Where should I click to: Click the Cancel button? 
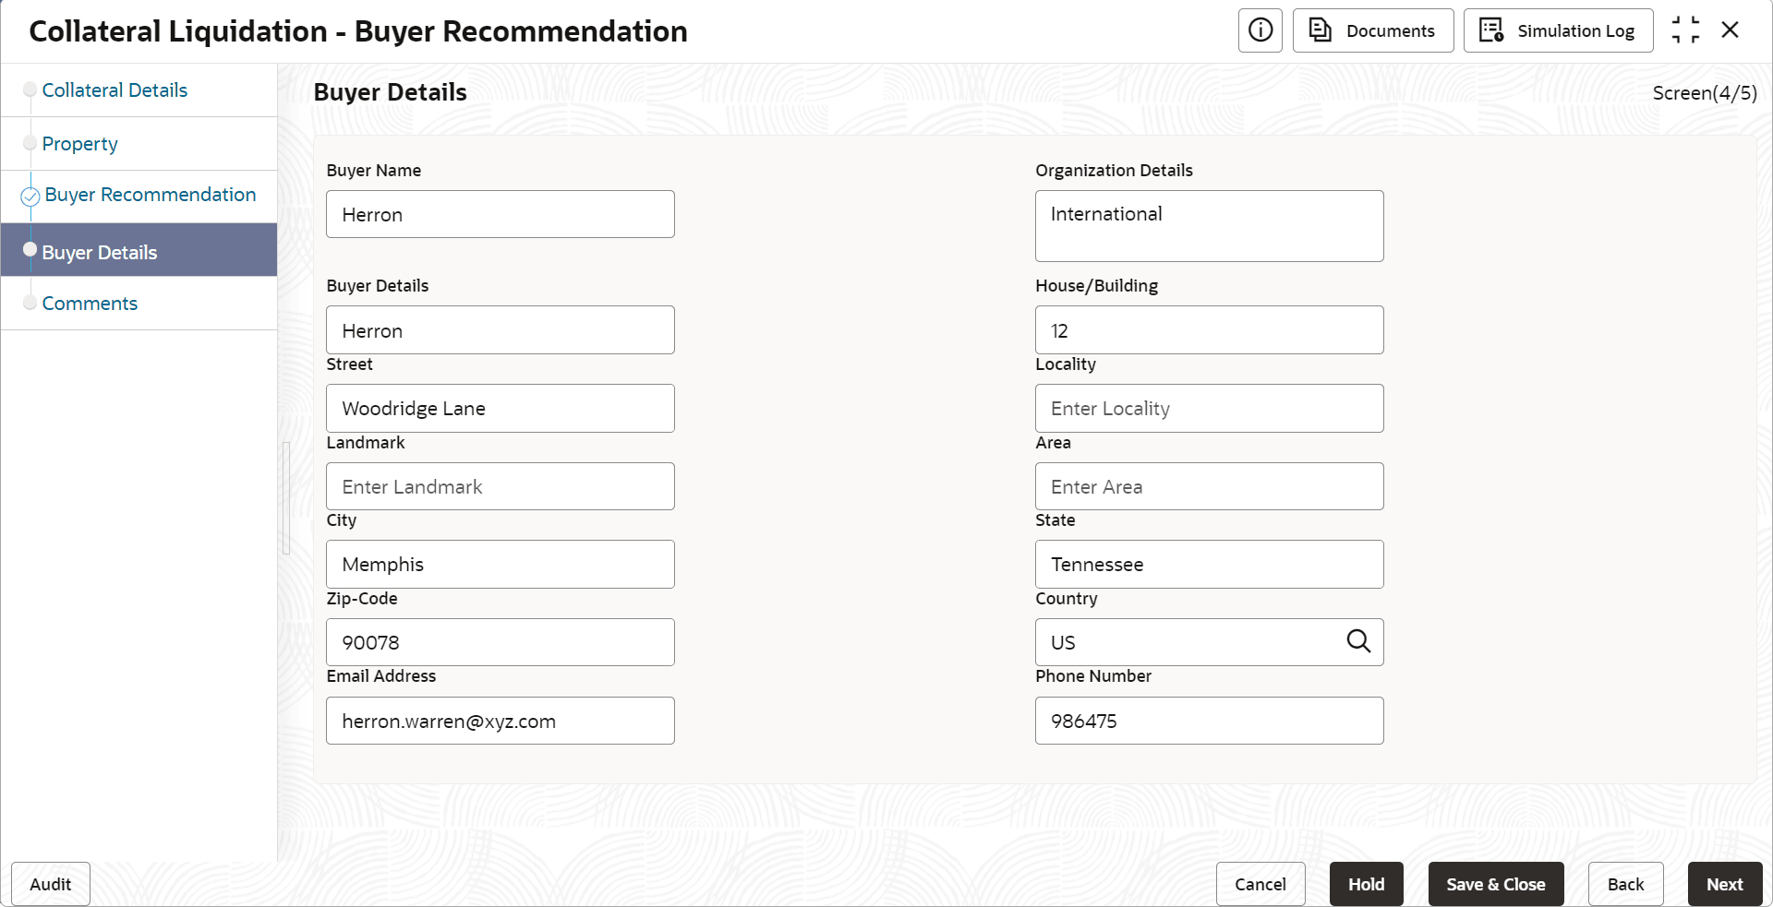click(1260, 884)
